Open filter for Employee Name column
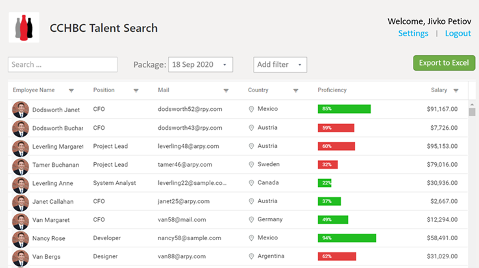The width and height of the screenshot is (479, 268). 71,90
